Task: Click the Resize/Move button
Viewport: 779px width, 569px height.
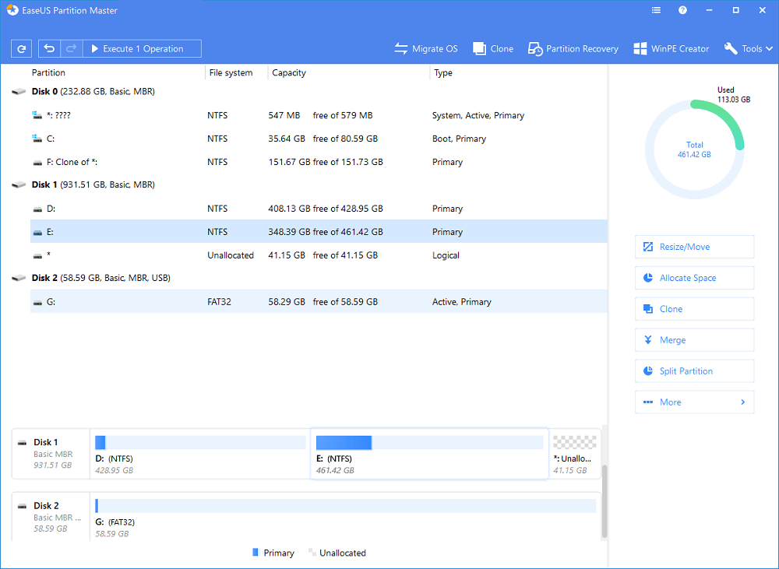Action: tap(694, 247)
